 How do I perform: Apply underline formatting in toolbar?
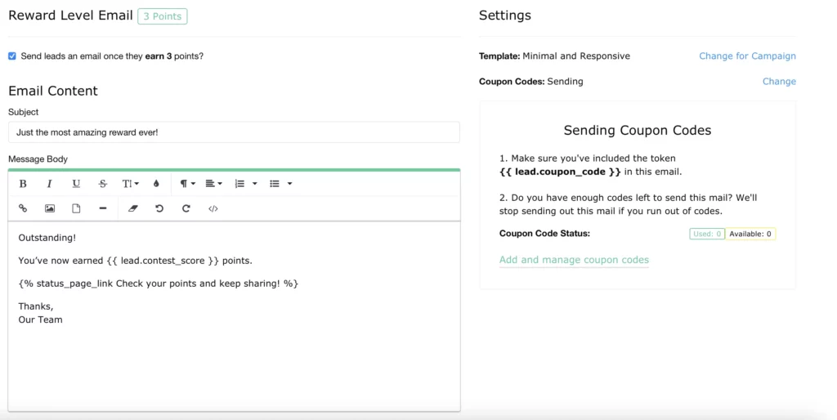(x=76, y=184)
